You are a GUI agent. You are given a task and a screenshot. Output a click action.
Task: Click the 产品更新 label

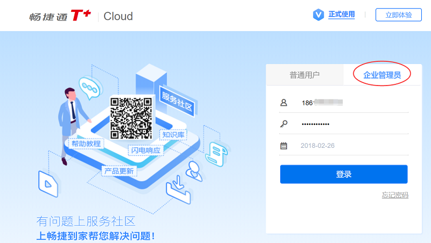pos(119,171)
